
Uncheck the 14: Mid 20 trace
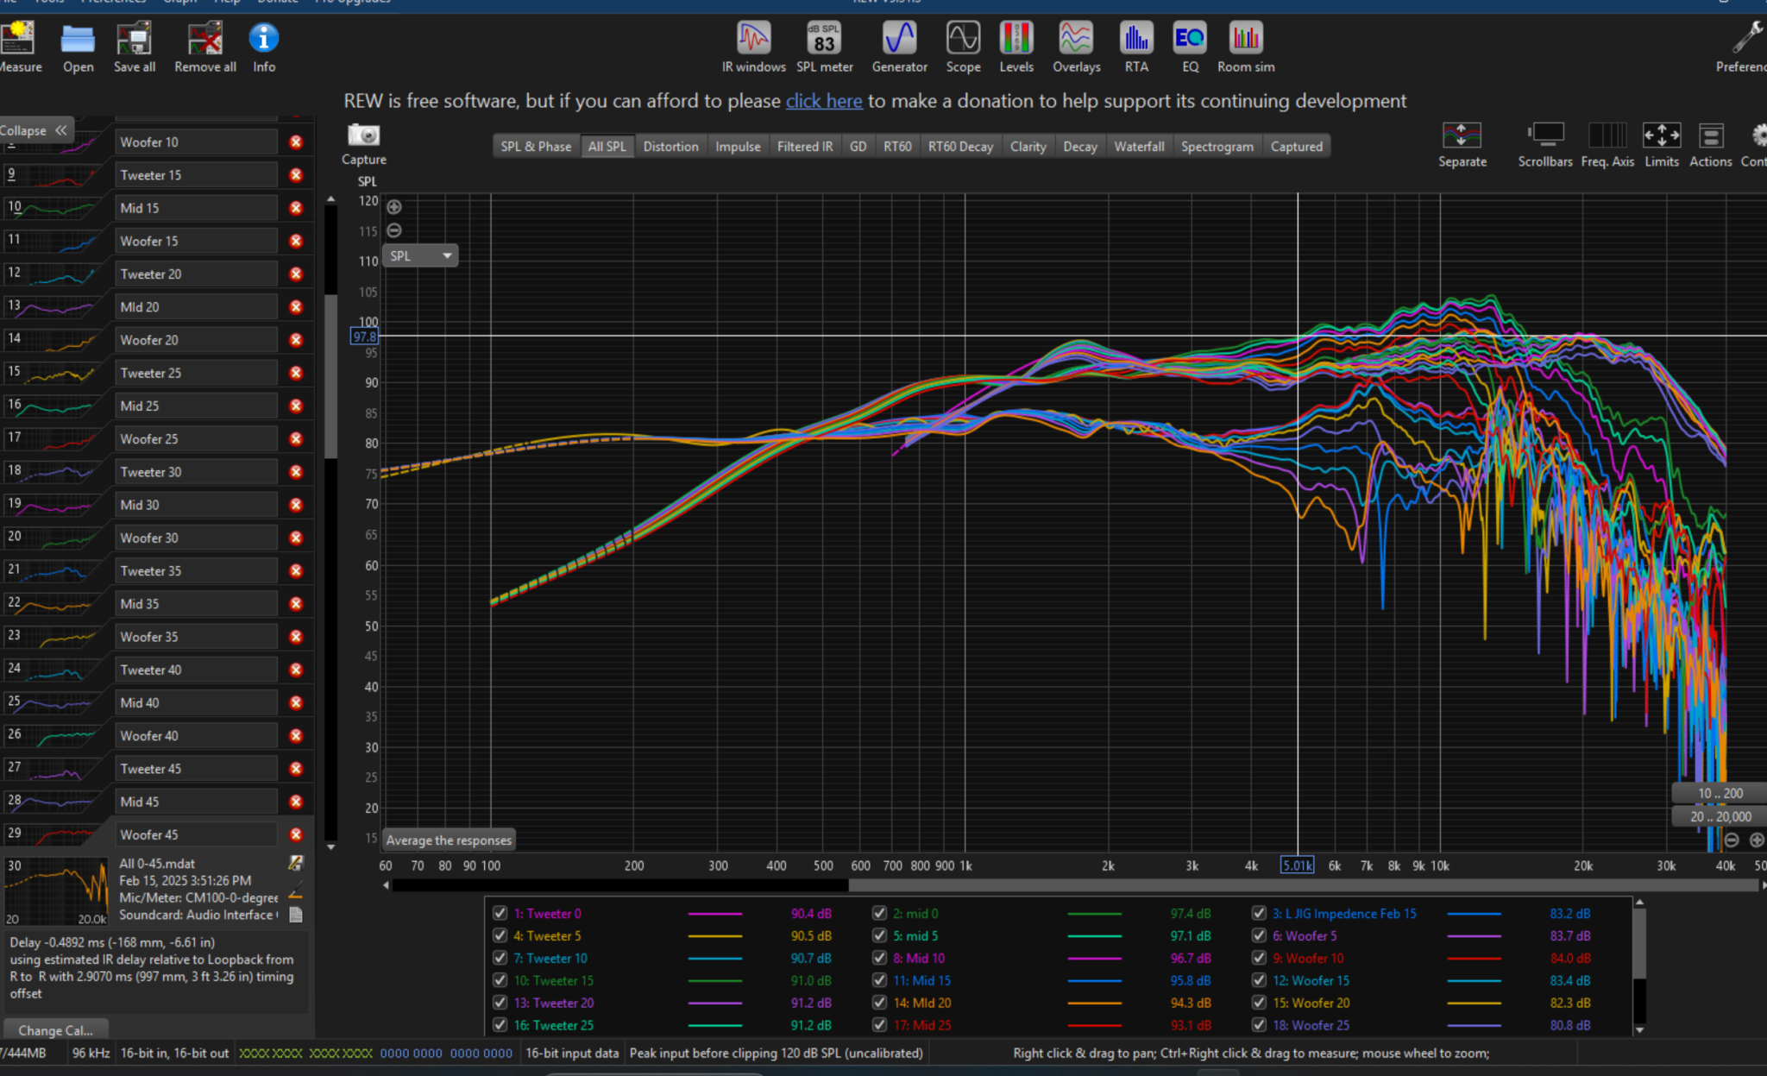879,1003
